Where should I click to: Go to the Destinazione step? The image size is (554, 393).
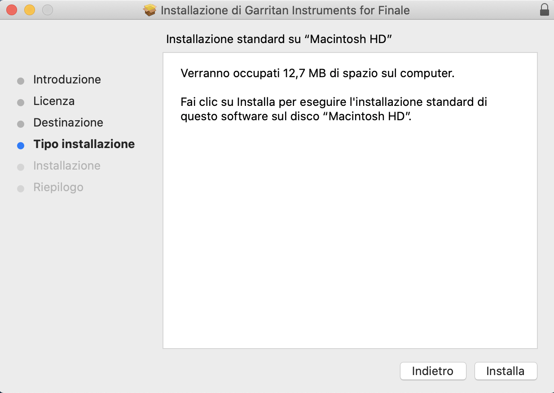click(68, 123)
